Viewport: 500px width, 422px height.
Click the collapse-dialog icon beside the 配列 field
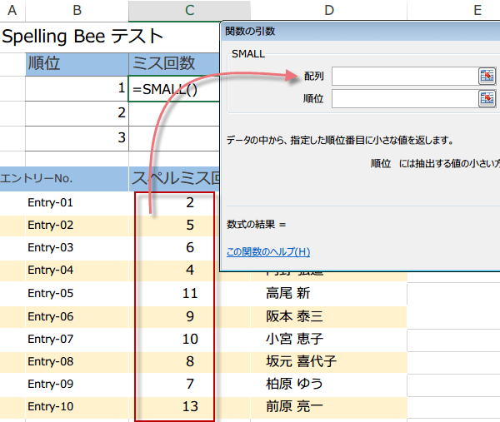487,76
